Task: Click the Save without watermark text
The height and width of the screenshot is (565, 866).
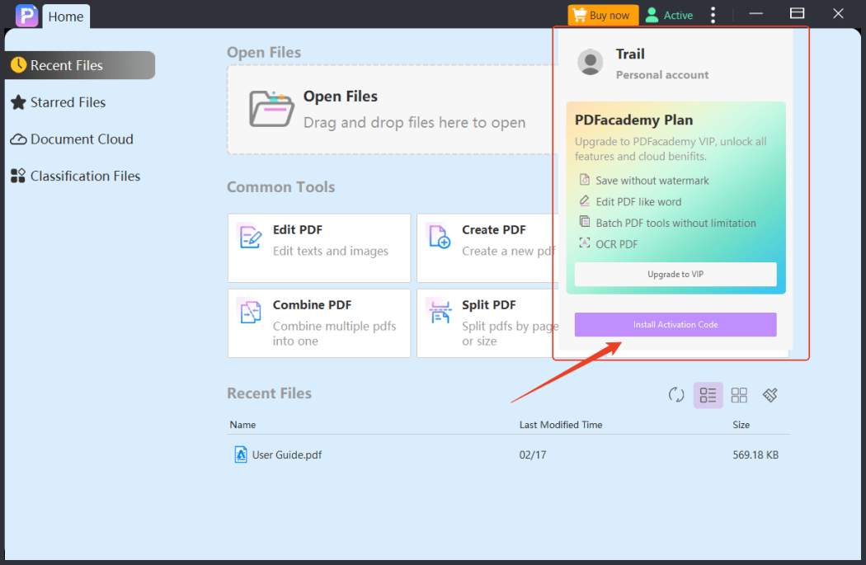Action: click(652, 181)
